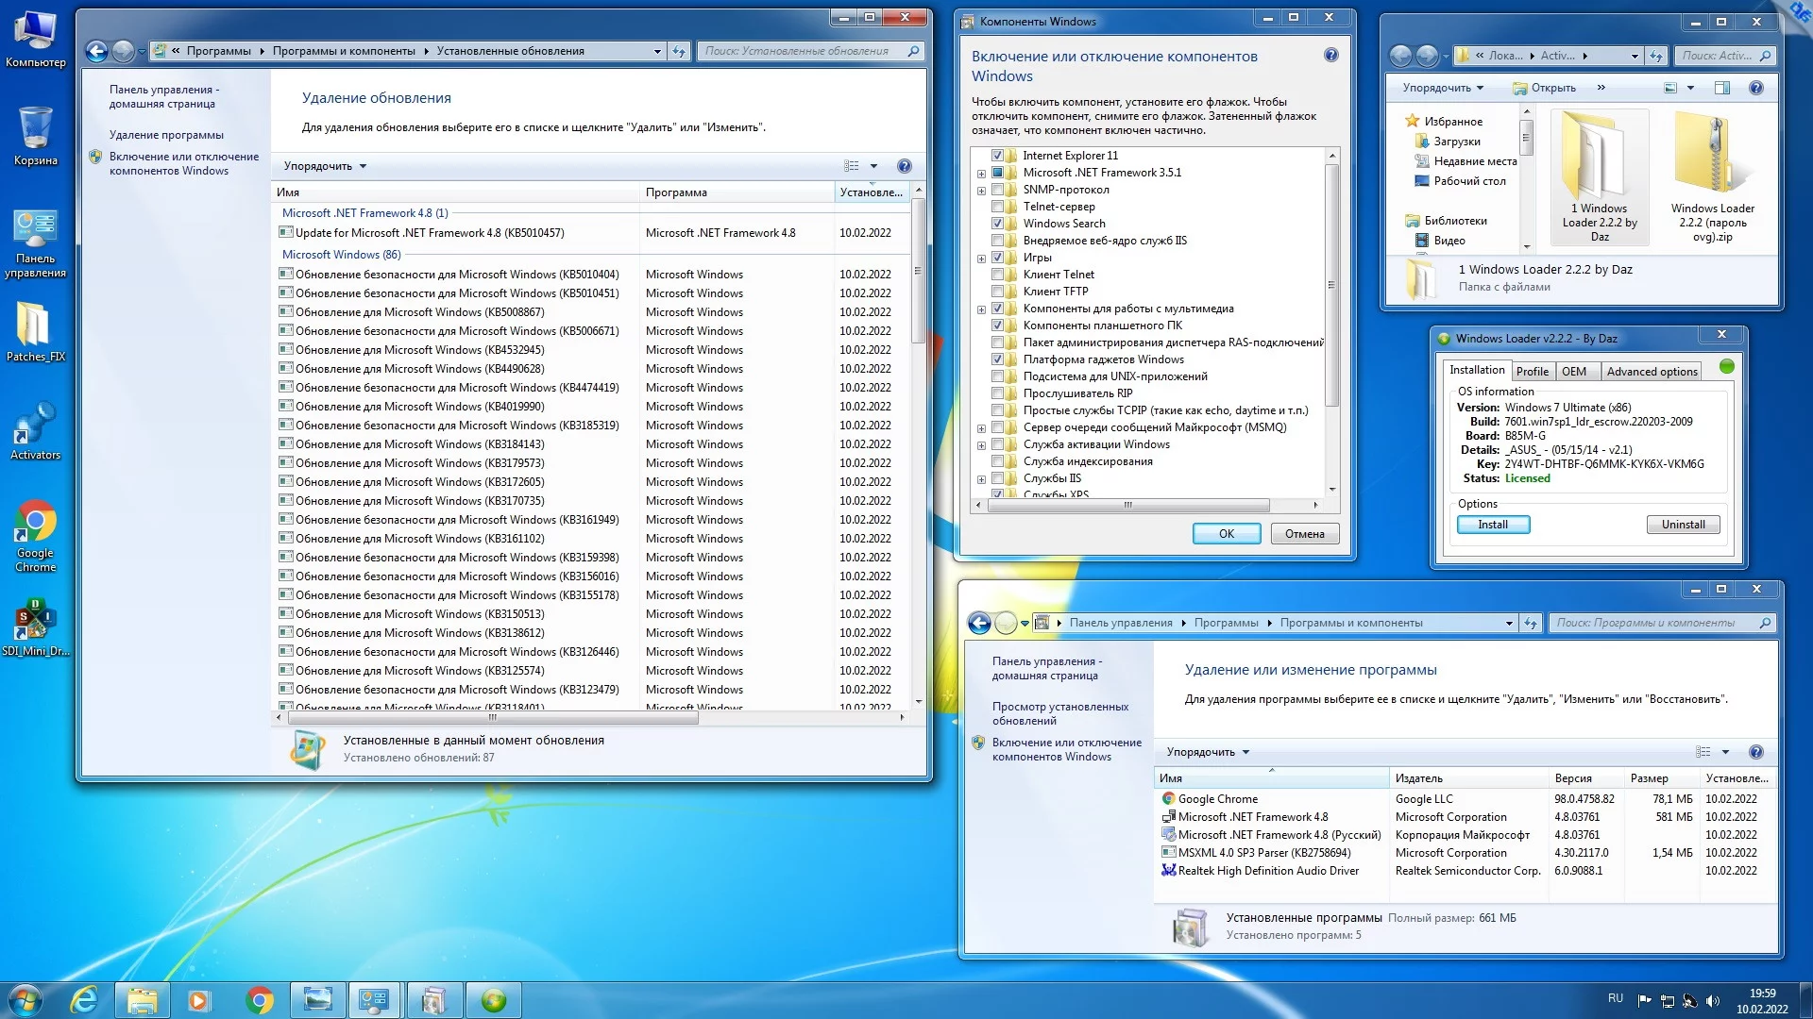Expand the Игры component tree node
The height and width of the screenshot is (1019, 1813).
[x=981, y=259]
